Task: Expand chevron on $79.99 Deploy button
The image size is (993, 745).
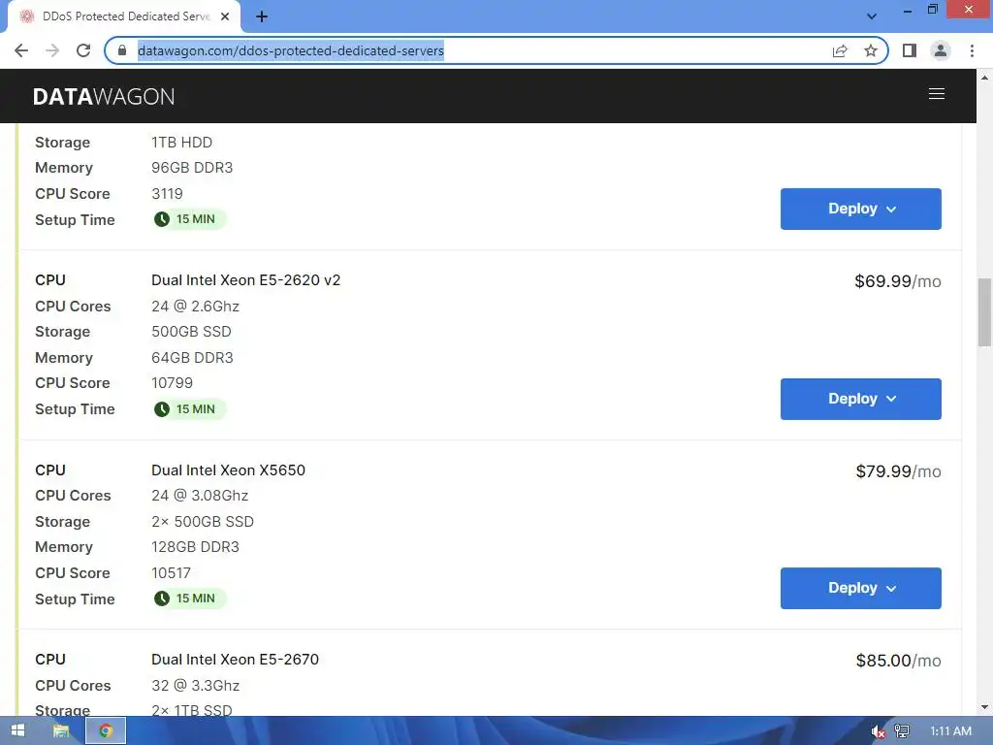Action: click(891, 589)
